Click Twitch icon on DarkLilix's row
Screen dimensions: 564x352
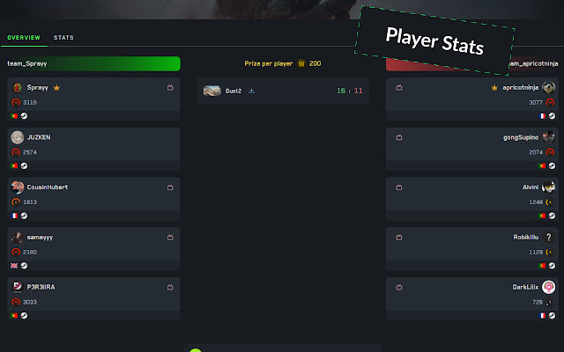[399, 287]
